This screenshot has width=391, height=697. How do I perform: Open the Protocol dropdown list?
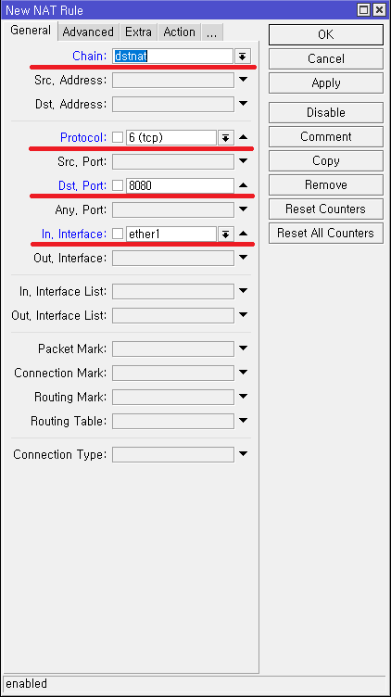coord(226,138)
